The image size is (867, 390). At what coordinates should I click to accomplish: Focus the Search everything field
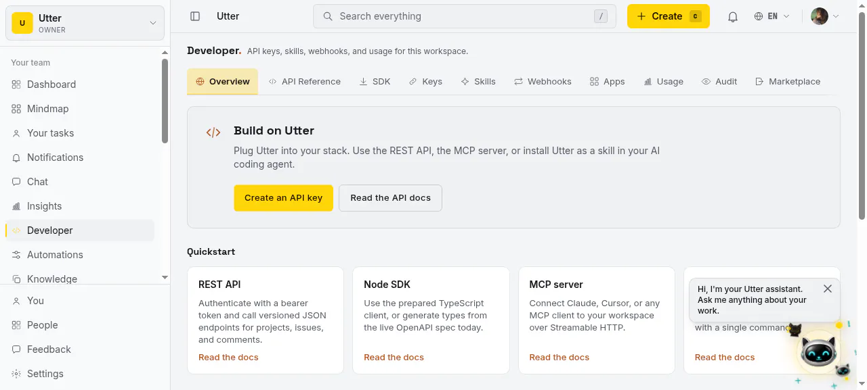pyautogui.click(x=464, y=16)
